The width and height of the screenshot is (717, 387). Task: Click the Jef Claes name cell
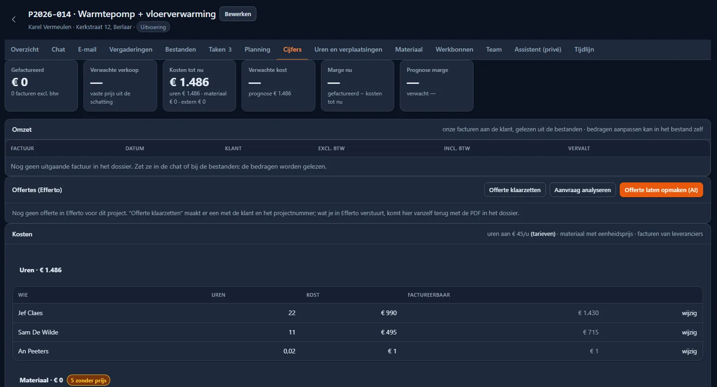pos(30,313)
